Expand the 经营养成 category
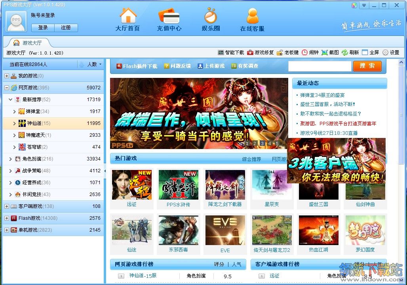407x285 pixels. [11, 183]
